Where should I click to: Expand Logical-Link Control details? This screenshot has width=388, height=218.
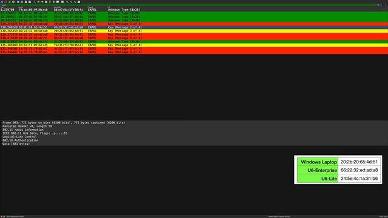pyautogui.click(x=194, y=137)
